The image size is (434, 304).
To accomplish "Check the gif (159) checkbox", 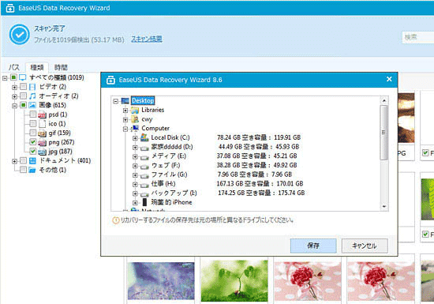I will (33, 133).
